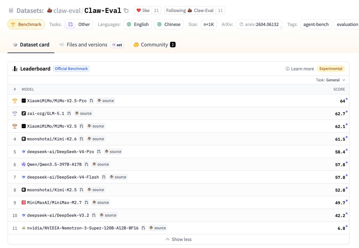Open deepseek-ai/DeepSeek-V3.2 model page
The image size is (359, 248).
(x=58, y=215)
